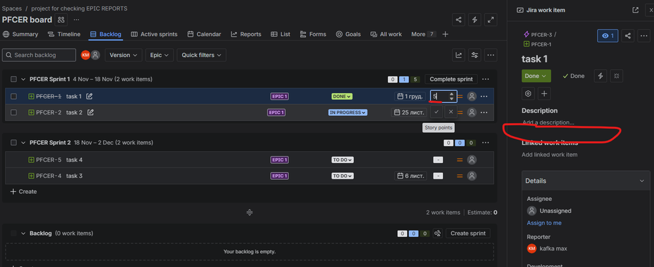654x267 pixels.
Task: Tick the Backlog section checkbox
Action: (14, 233)
